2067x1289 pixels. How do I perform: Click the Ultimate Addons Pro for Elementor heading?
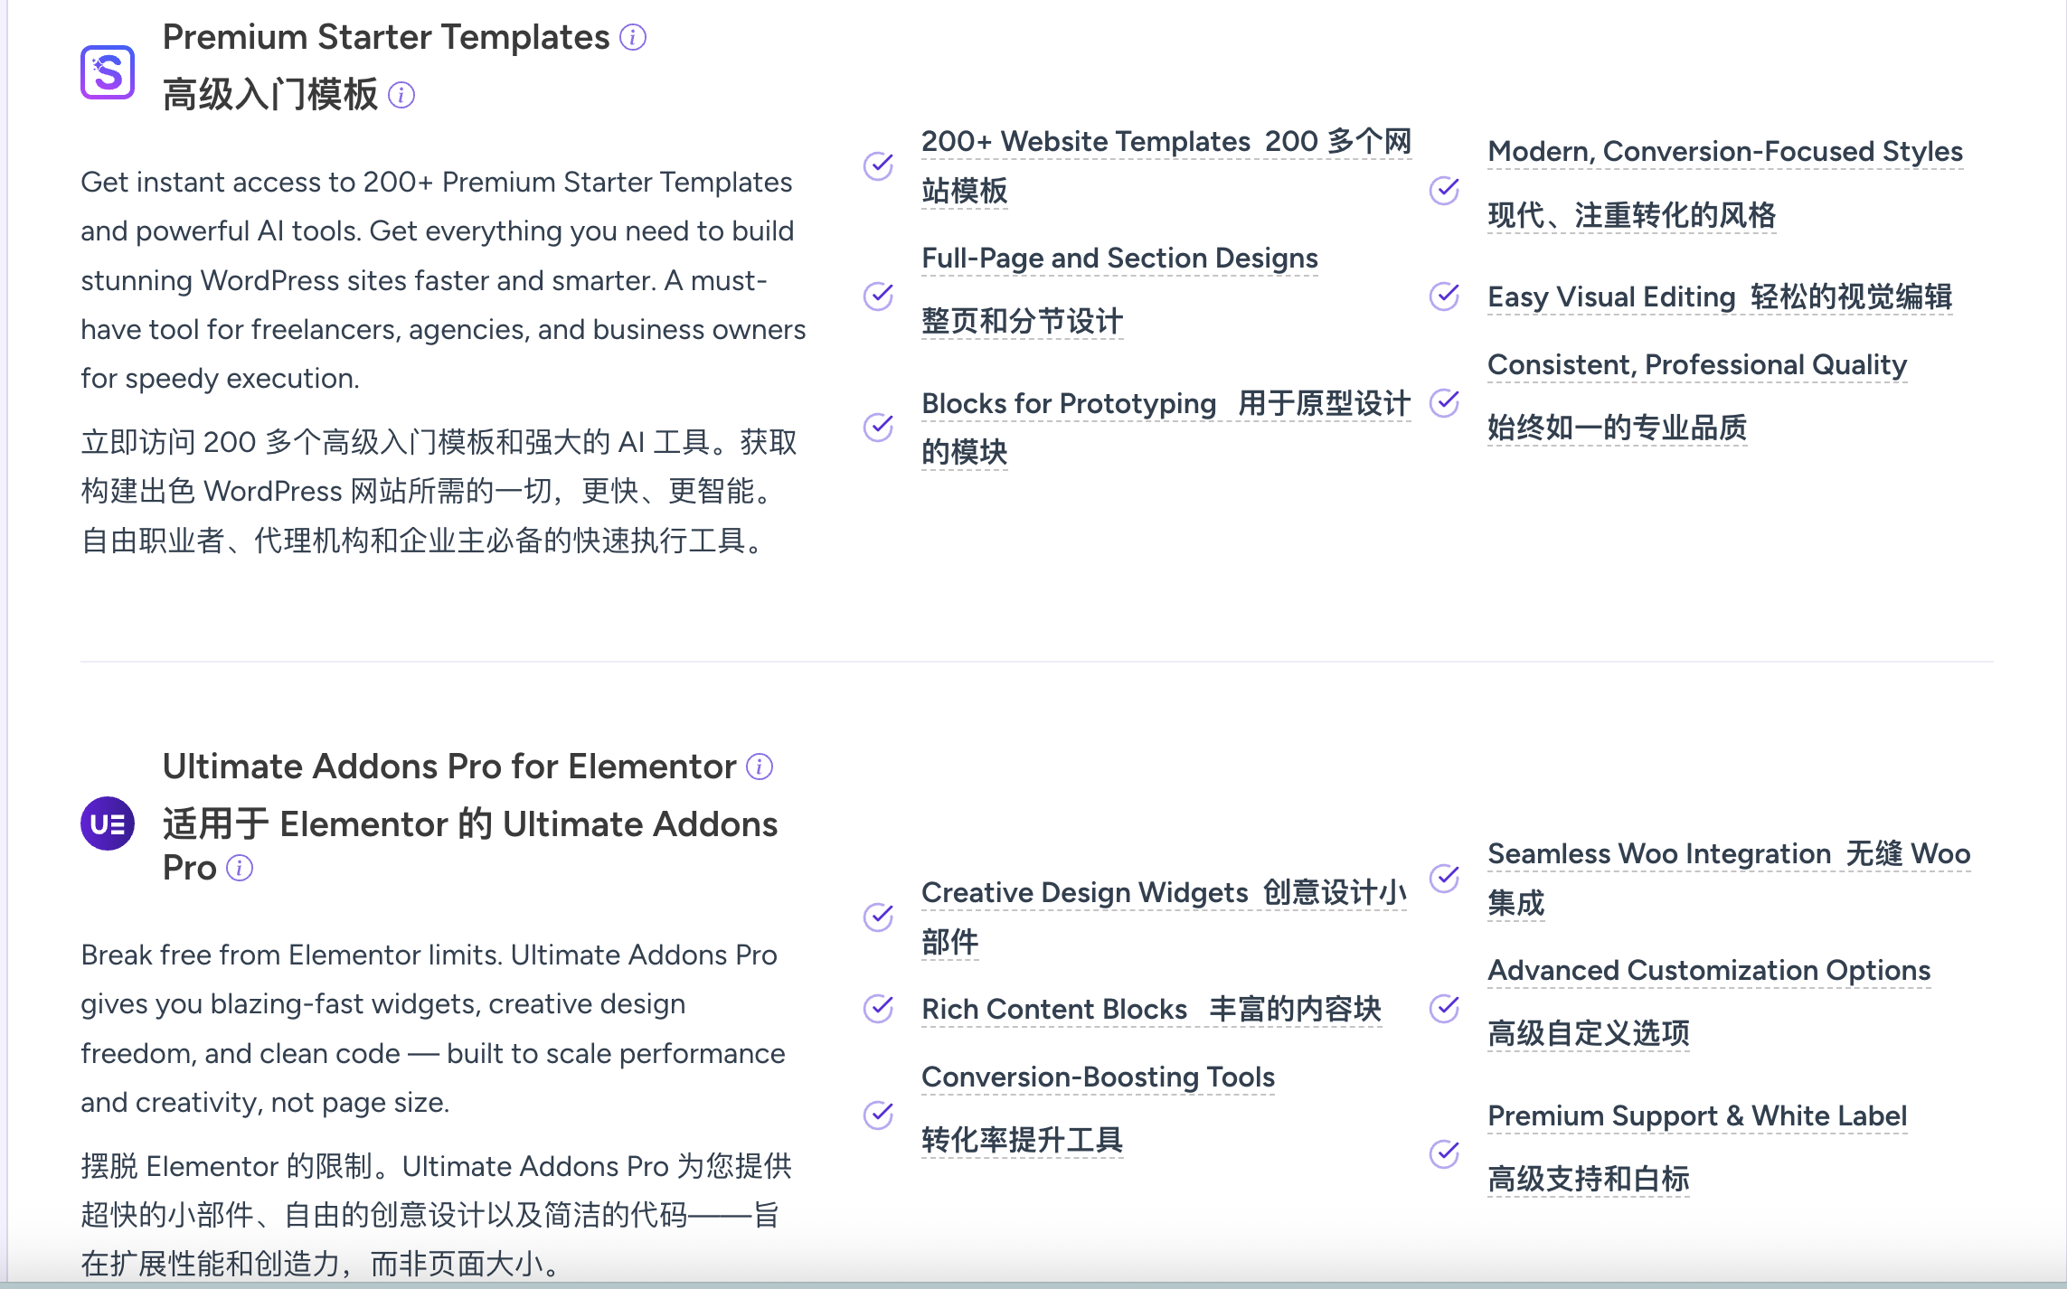449,767
